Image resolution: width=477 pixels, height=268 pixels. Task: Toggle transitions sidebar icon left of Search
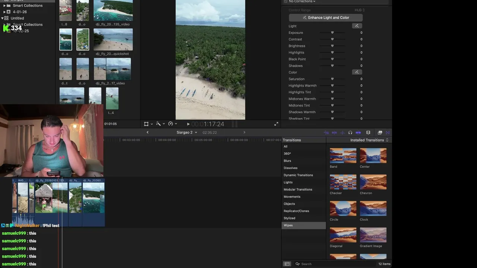(287, 264)
